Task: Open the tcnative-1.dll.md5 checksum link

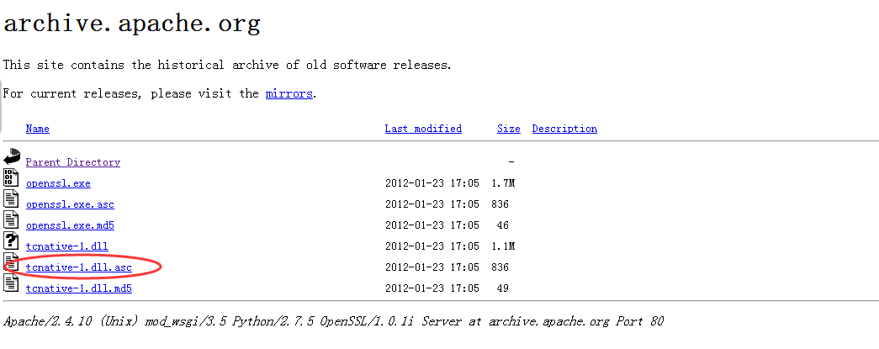Action: point(79,288)
